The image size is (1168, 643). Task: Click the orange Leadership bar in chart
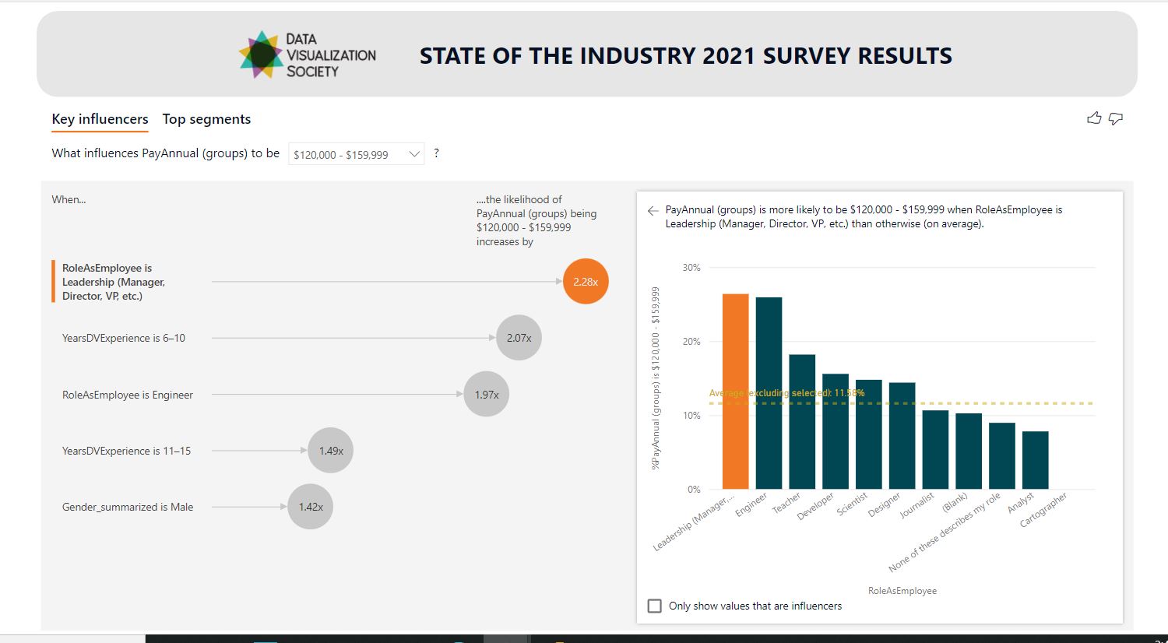coord(735,392)
